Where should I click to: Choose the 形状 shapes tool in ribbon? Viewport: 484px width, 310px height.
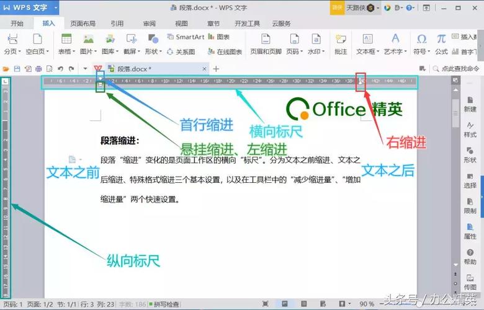[153, 44]
